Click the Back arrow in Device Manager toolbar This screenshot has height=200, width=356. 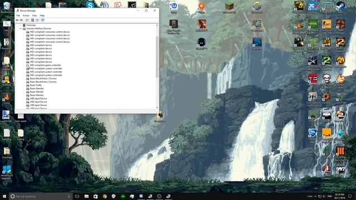17,20
